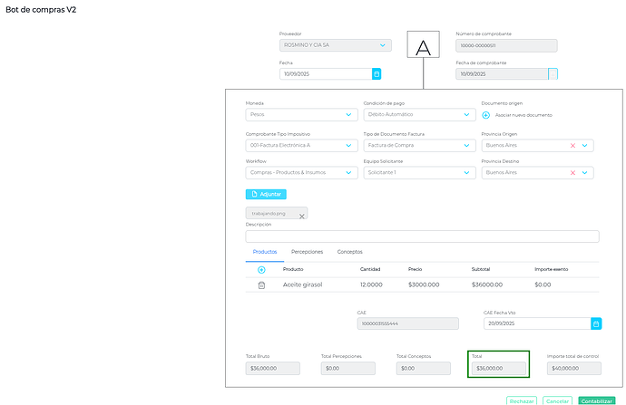Click the Fecha de comprobante input field

(502, 73)
